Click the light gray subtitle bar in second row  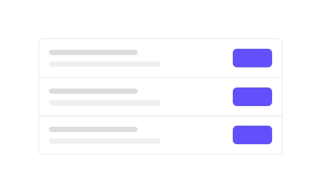(105, 103)
